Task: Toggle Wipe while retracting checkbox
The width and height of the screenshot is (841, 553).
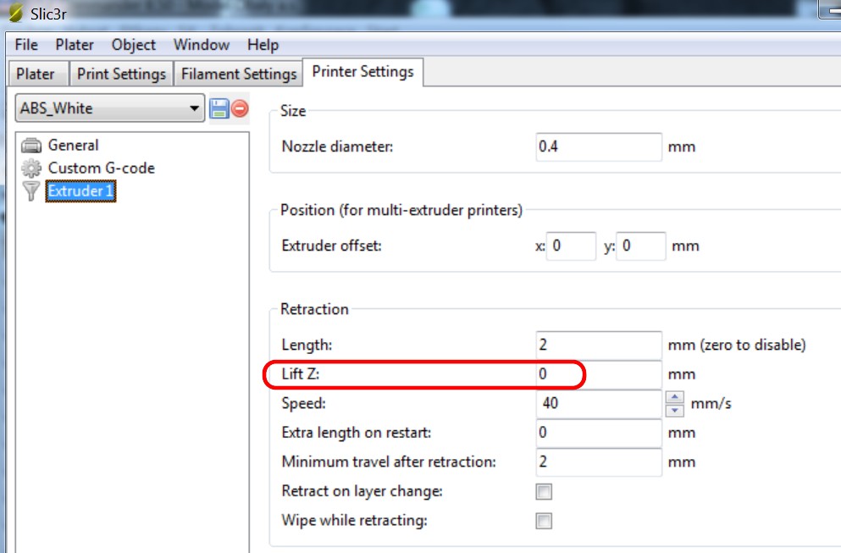Action: pos(544,521)
